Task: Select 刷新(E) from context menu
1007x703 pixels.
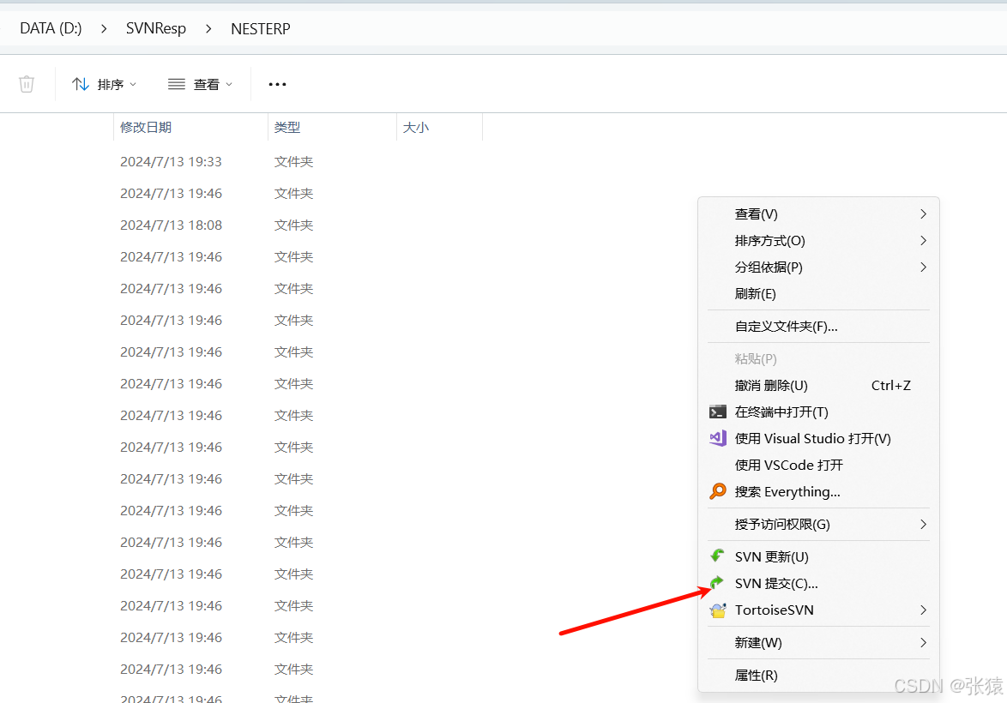Action: click(755, 293)
